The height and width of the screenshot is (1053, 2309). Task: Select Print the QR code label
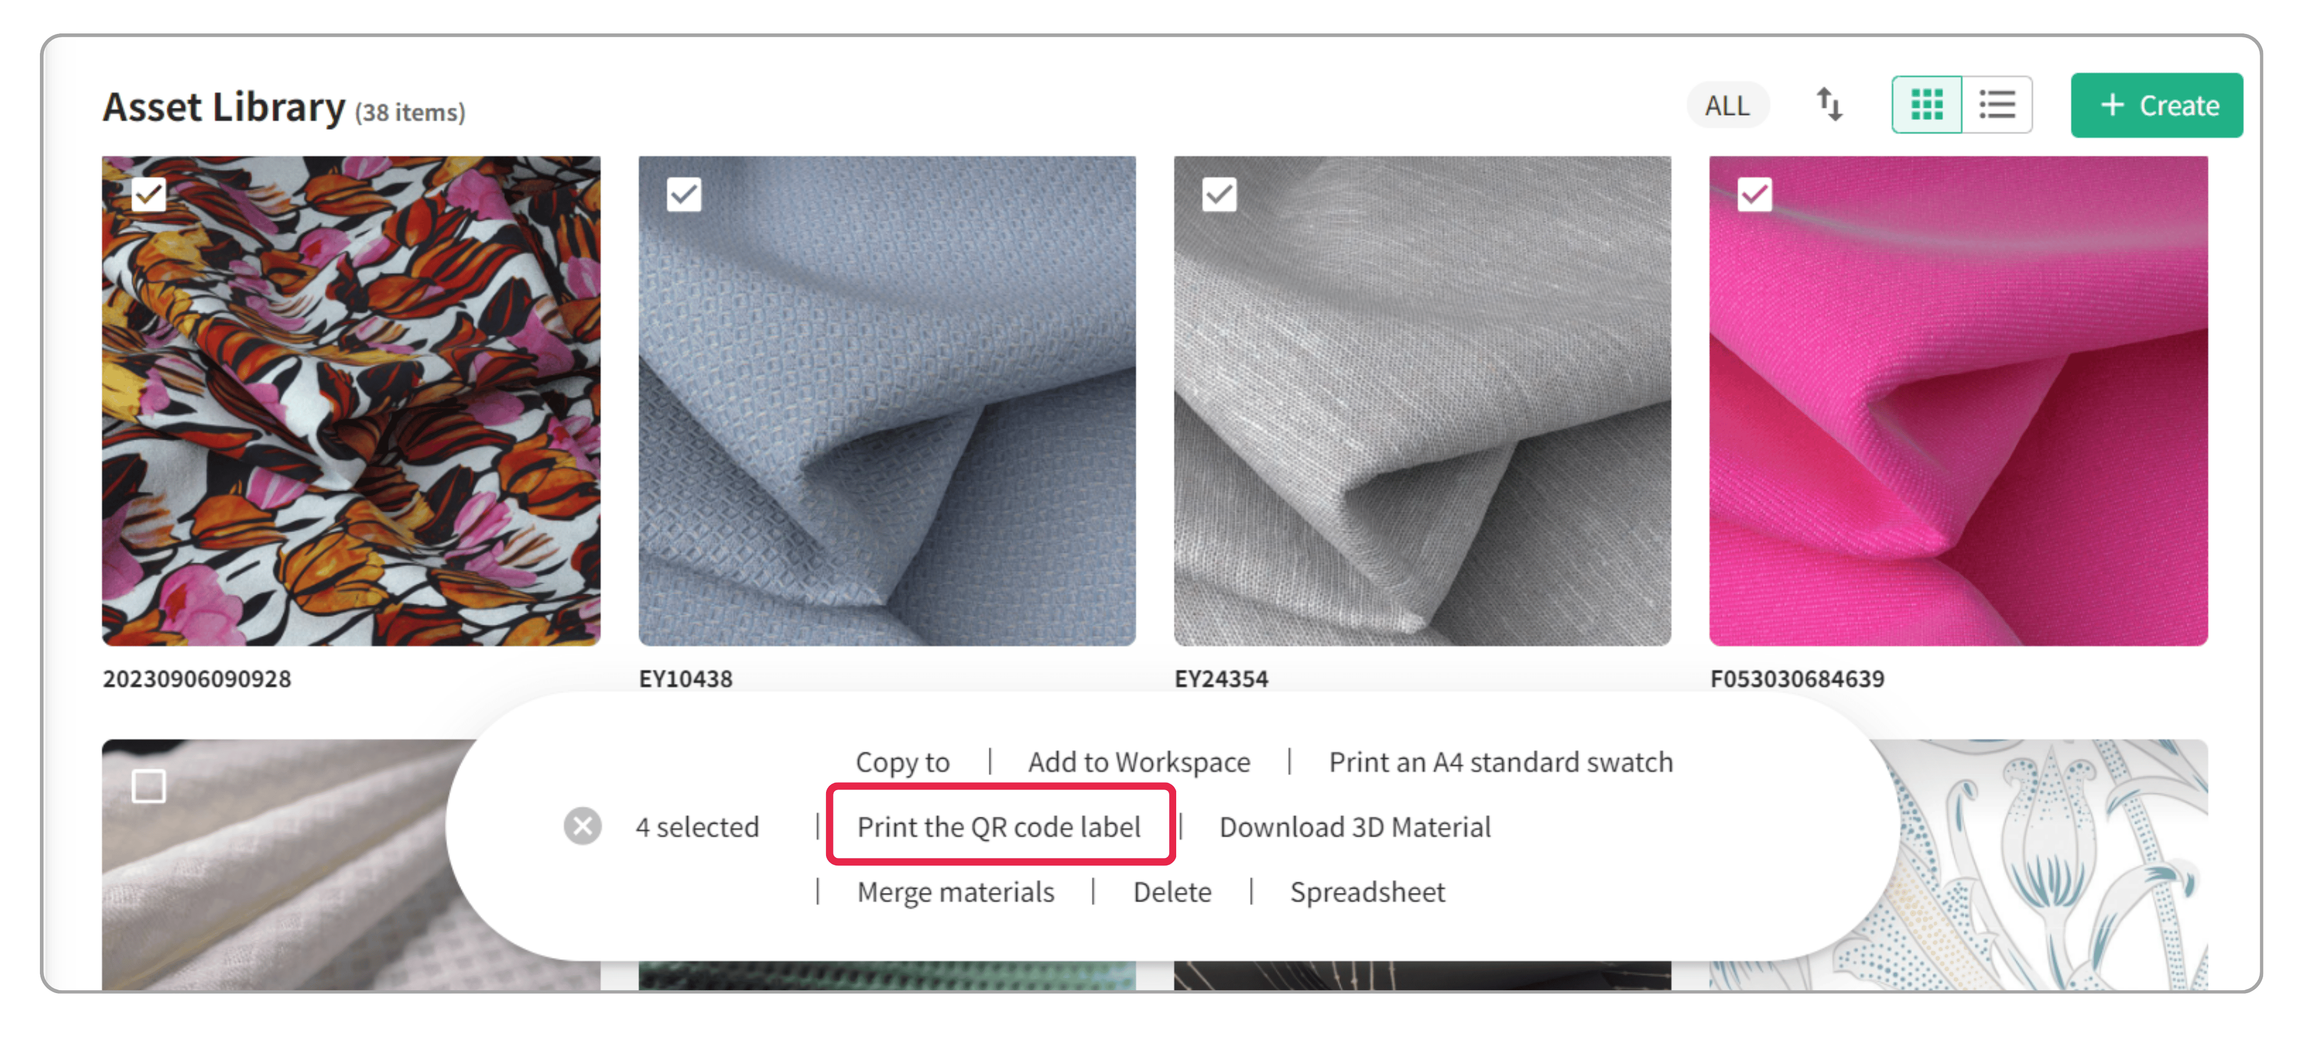999,826
